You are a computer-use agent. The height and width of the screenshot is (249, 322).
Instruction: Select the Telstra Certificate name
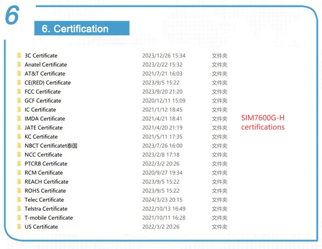46,209
